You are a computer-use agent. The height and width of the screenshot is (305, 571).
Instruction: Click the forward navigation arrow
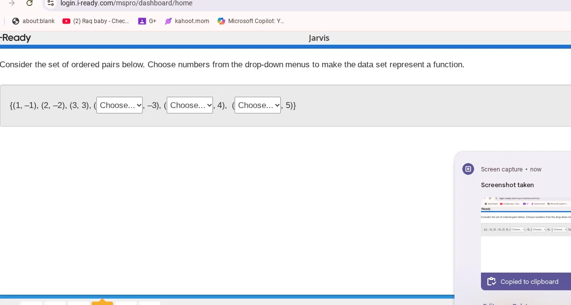point(11,2)
